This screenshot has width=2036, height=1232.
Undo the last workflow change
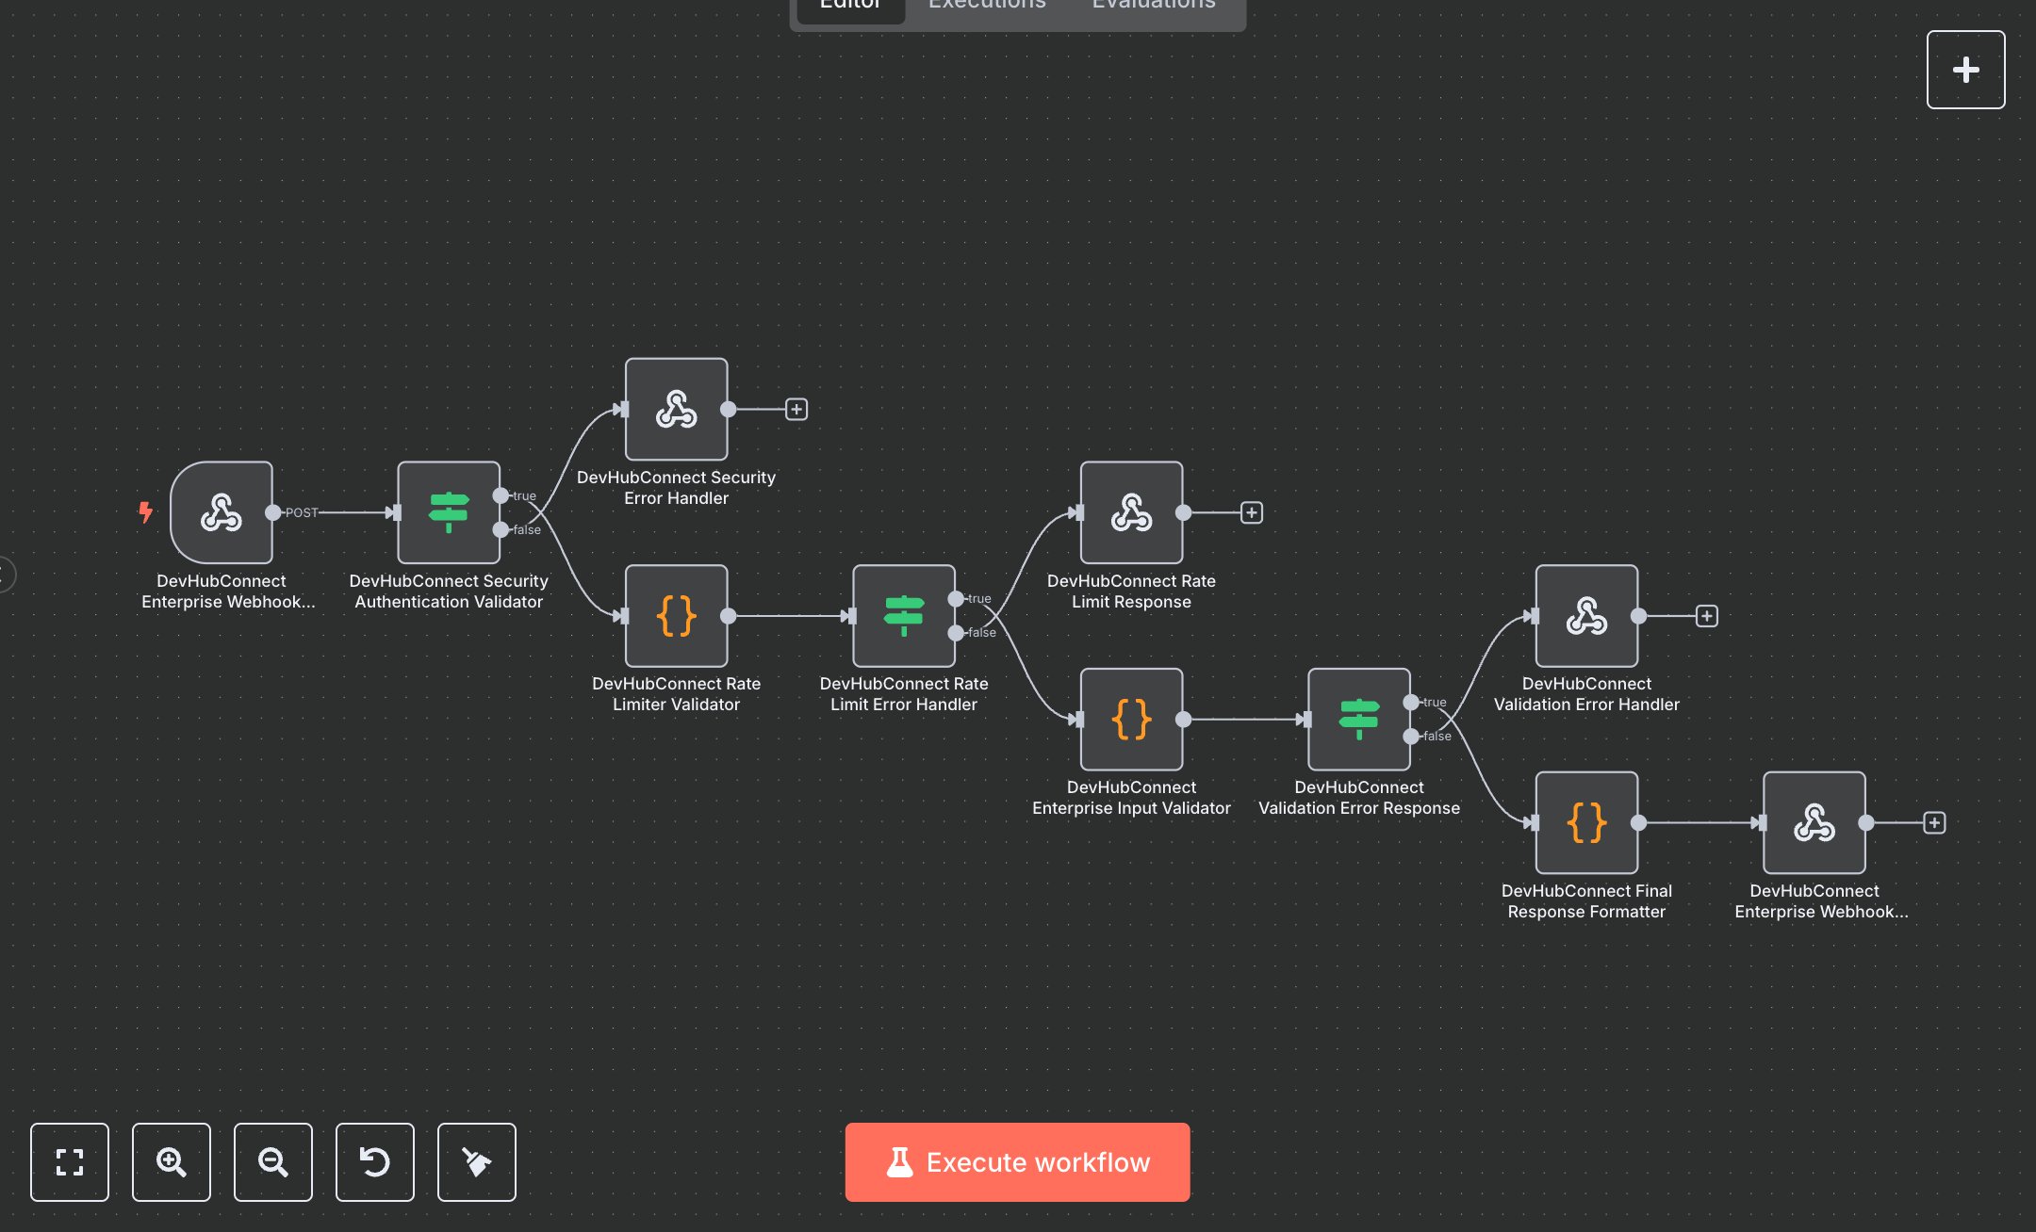375,1162
